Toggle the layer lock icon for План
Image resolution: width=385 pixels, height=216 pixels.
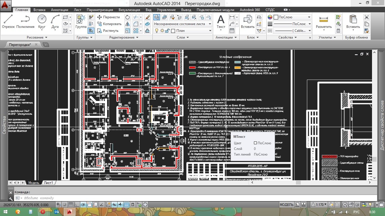(167, 31)
